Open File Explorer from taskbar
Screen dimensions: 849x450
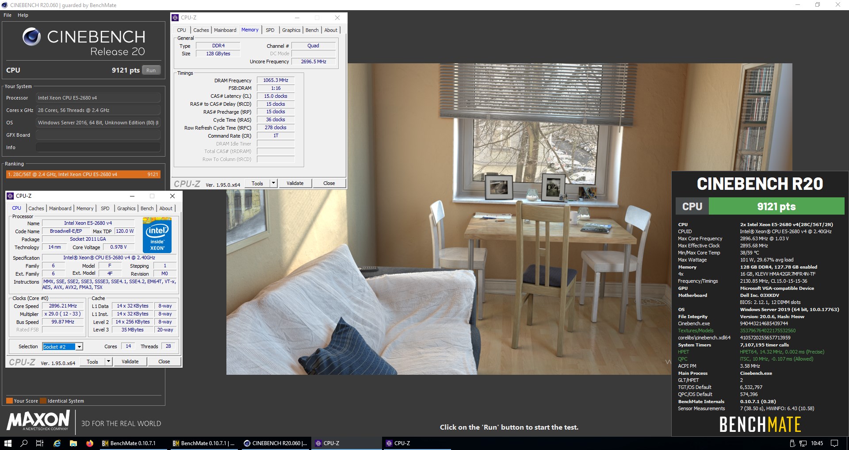73,443
